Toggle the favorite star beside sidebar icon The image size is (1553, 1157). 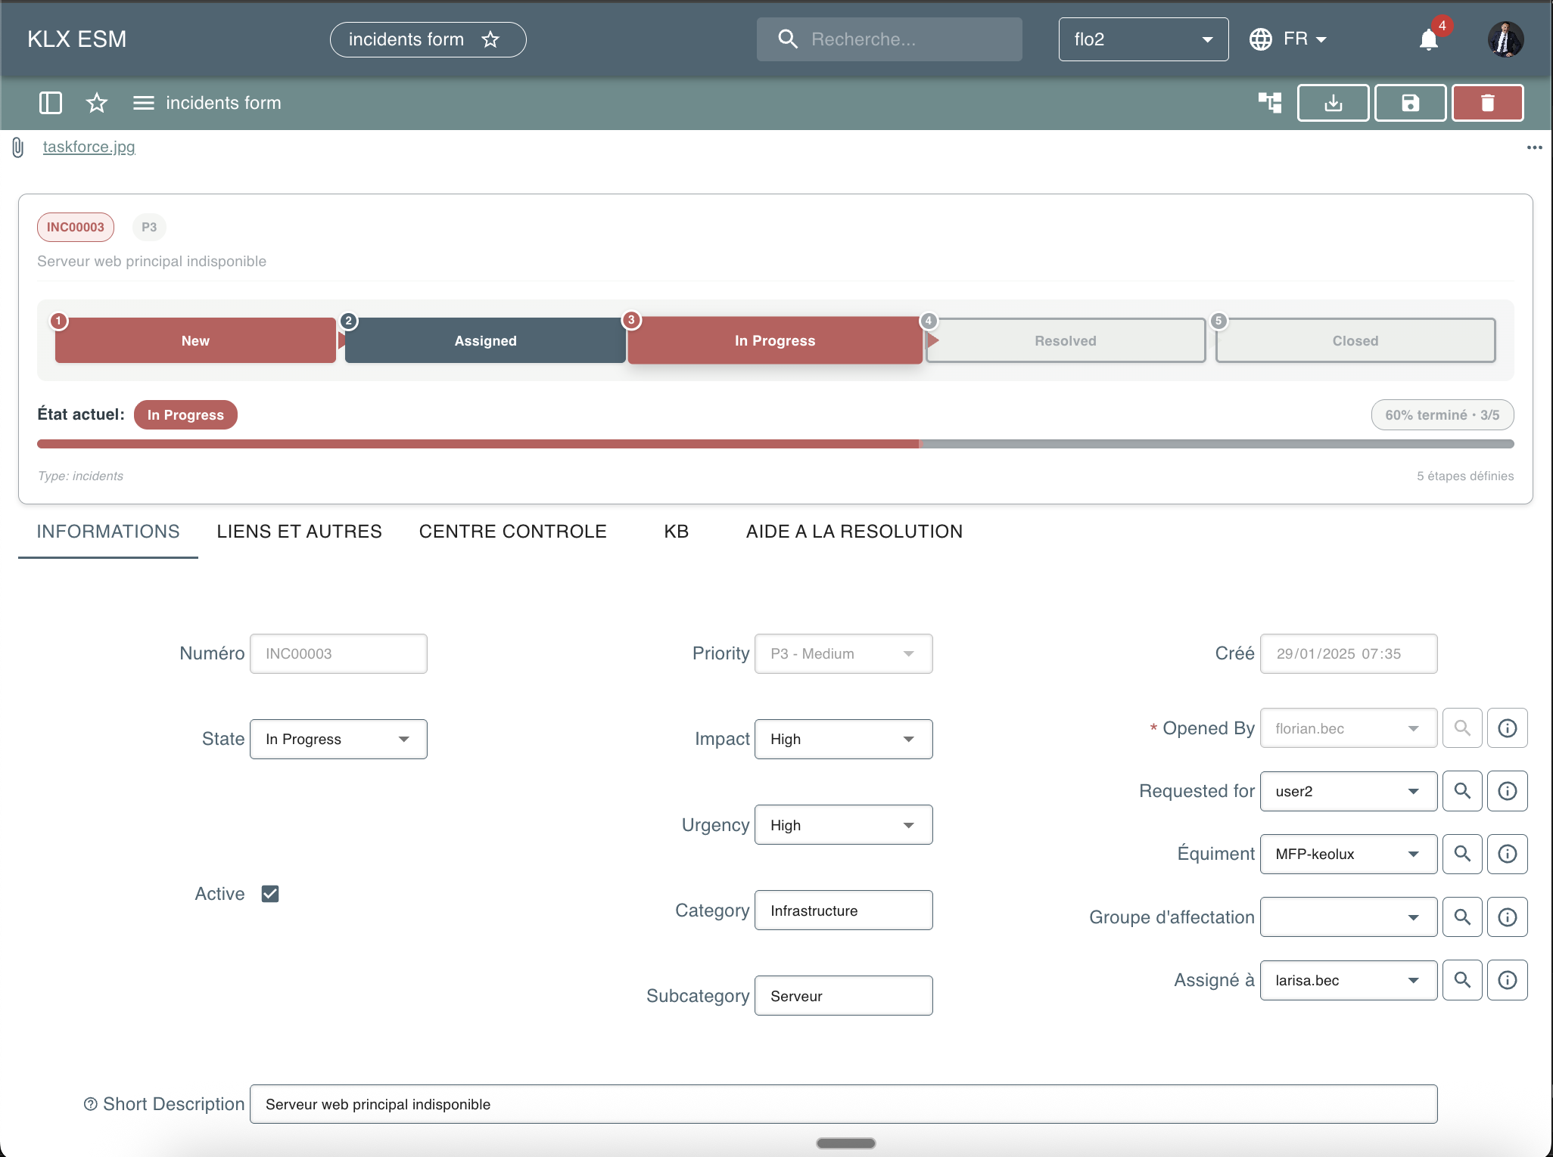(96, 103)
